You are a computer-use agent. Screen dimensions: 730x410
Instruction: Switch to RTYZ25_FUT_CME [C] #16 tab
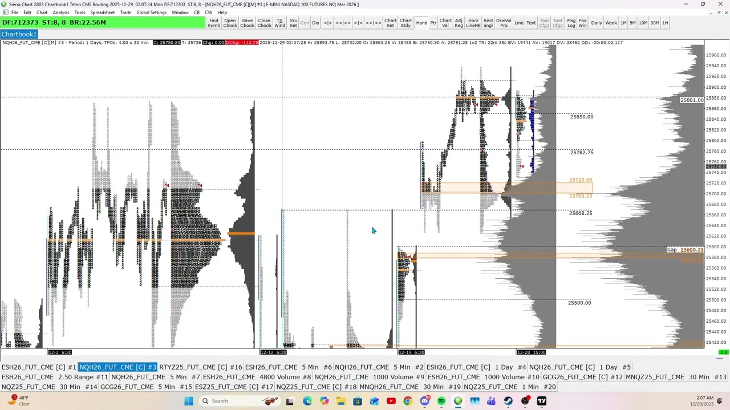pos(201,367)
